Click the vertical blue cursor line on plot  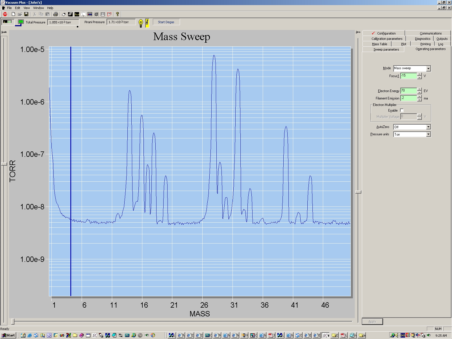coord(71,171)
